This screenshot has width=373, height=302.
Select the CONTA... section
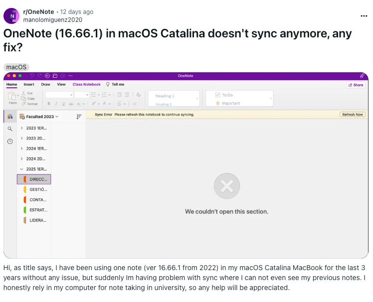tap(34, 200)
